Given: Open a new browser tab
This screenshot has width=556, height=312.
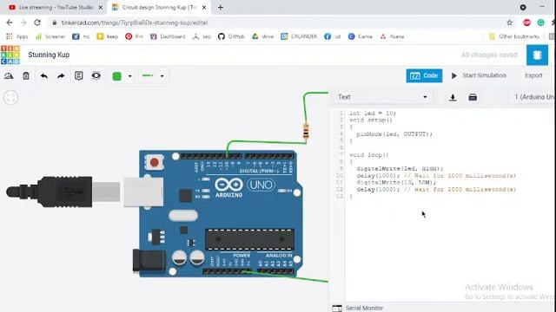Looking at the screenshot, I should tap(221, 8).
